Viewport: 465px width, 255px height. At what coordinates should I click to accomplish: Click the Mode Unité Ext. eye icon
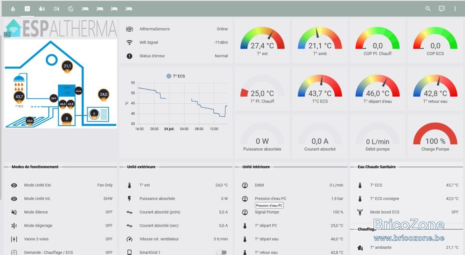(14, 185)
